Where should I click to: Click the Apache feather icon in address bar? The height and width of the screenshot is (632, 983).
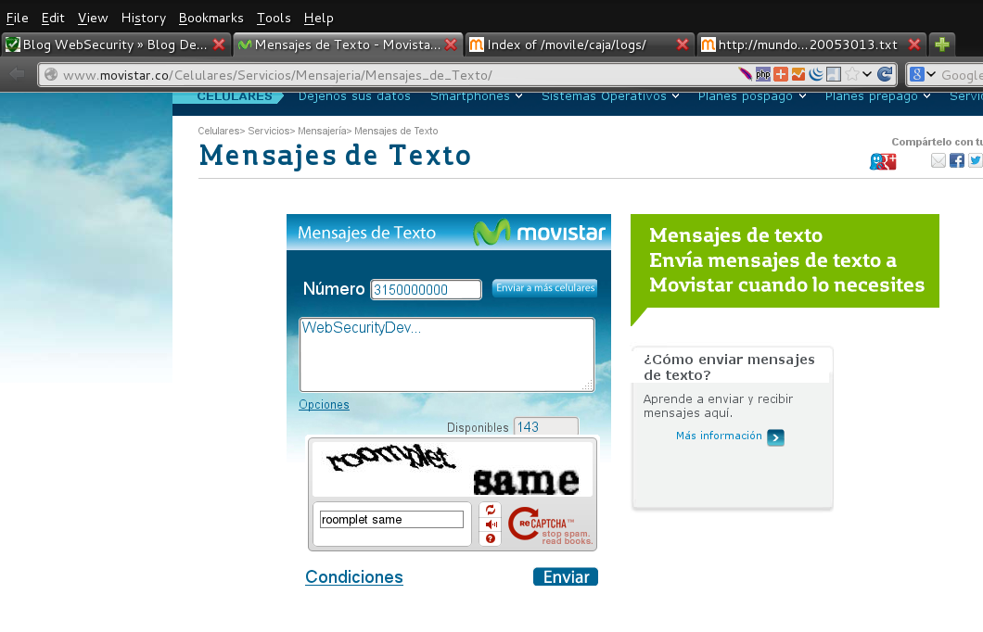(x=745, y=74)
